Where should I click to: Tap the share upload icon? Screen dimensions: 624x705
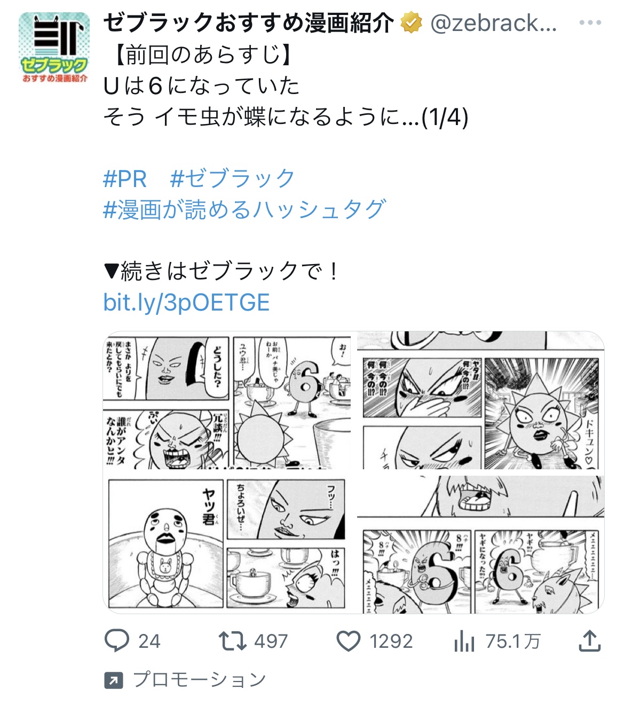590,640
